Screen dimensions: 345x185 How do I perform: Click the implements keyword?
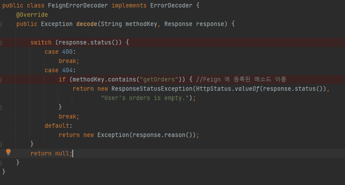pos(129,5)
